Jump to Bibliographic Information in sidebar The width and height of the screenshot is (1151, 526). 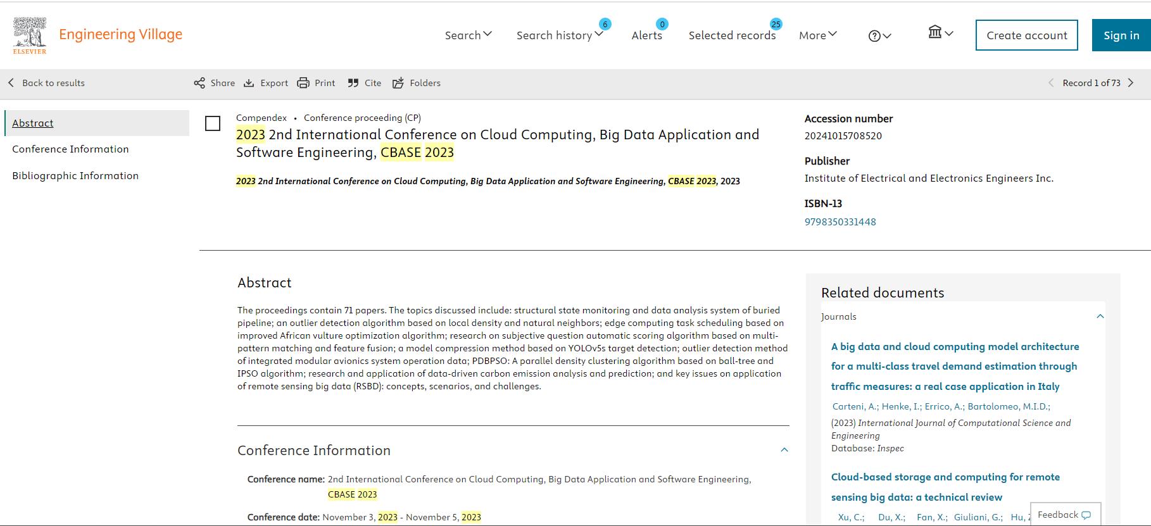(x=75, y=176)
